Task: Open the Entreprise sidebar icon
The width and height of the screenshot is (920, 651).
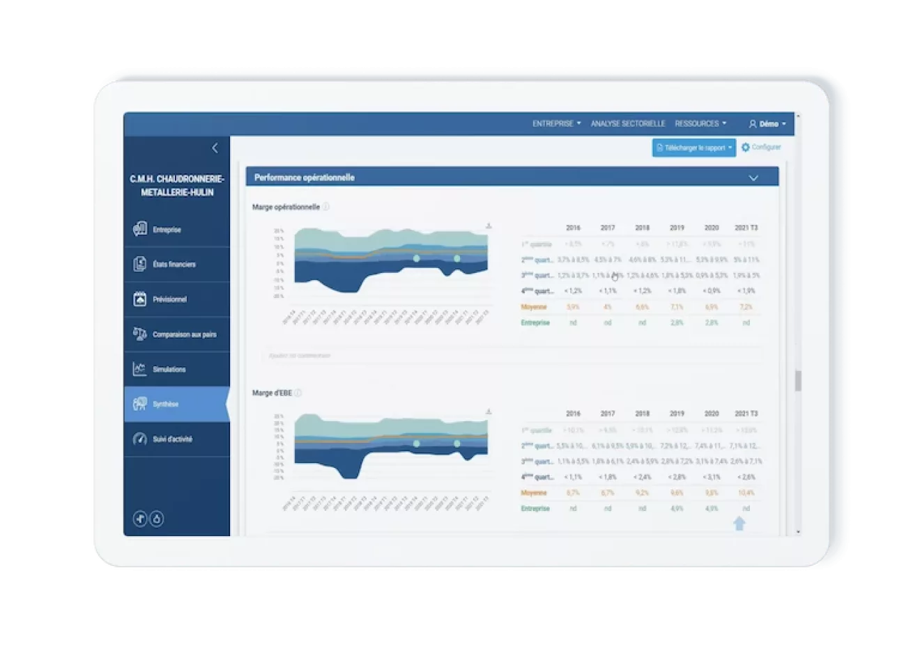Action: pyautogui.click(x=140, y=229)
